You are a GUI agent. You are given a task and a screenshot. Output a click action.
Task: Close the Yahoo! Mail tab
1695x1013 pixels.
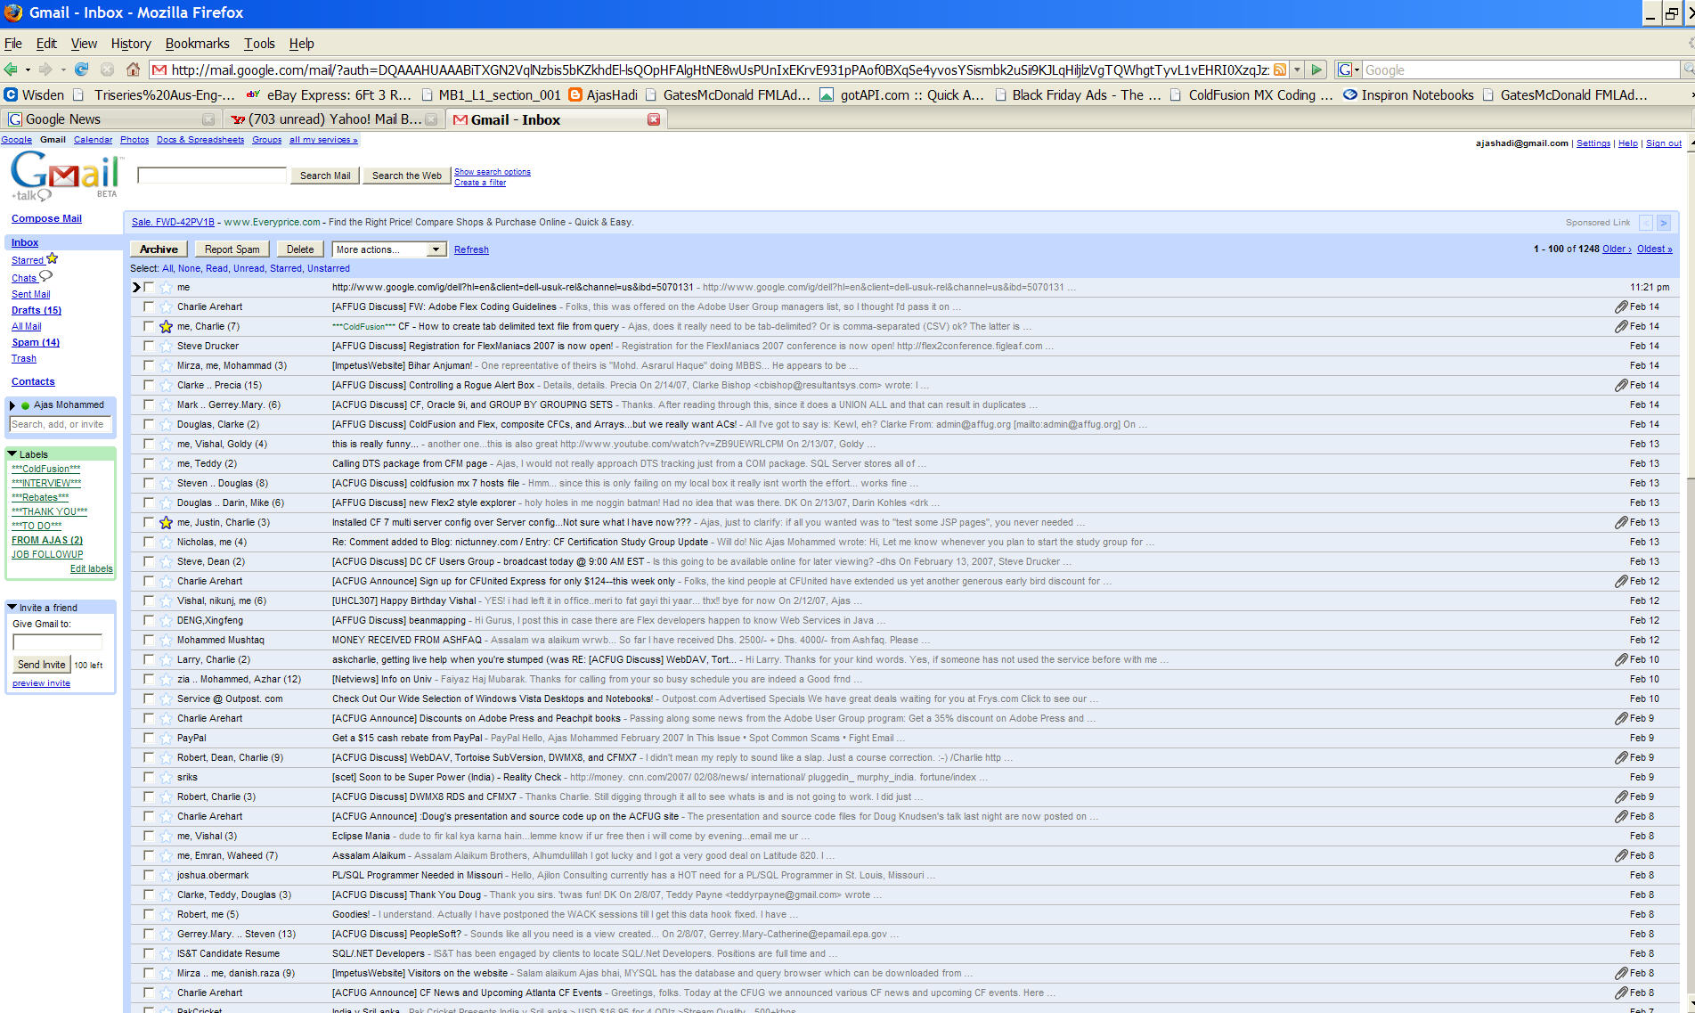tap(431, 119)
